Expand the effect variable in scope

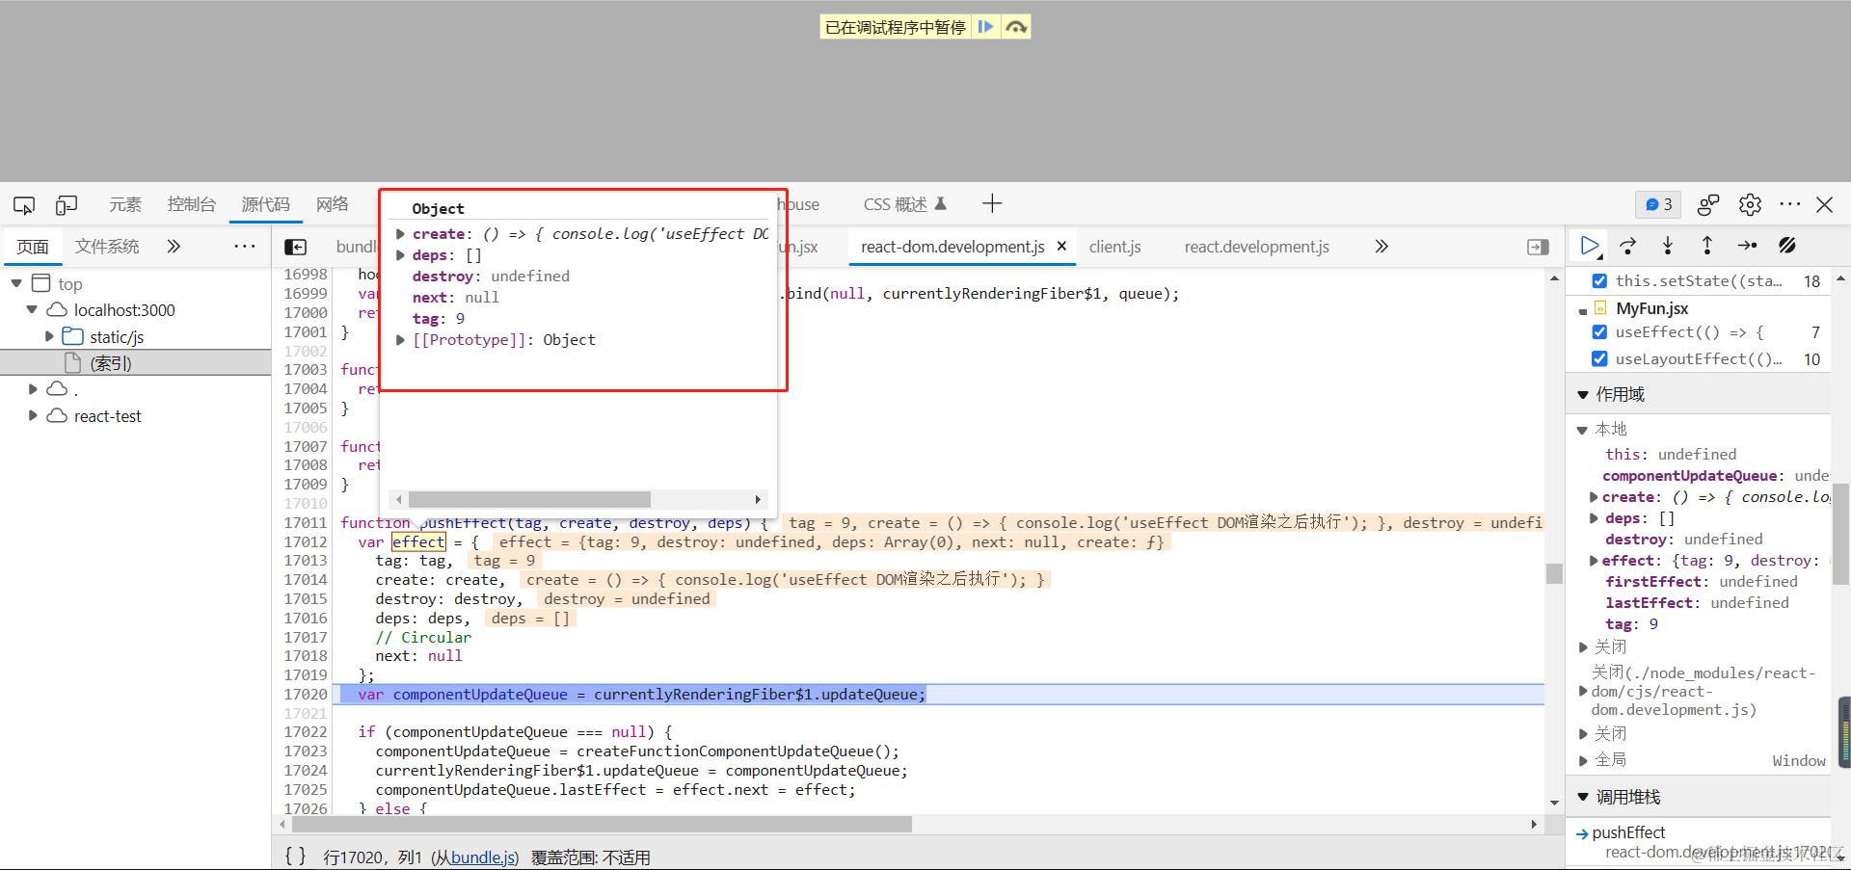1594,561
